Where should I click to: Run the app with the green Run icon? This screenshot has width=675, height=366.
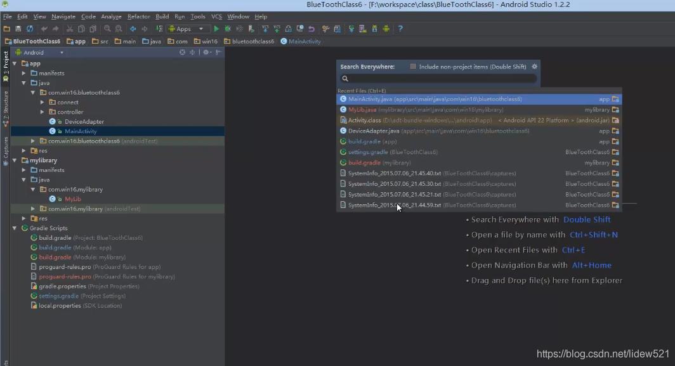[x=217, y=29]
